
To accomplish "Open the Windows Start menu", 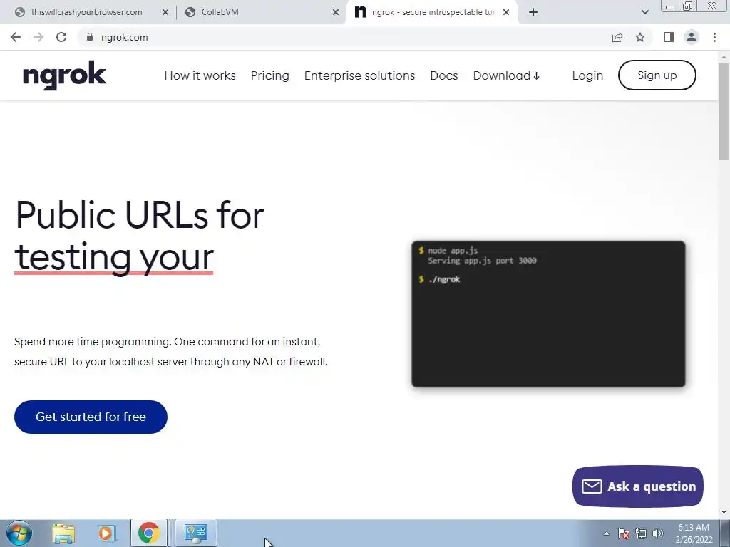I will 19,533.
